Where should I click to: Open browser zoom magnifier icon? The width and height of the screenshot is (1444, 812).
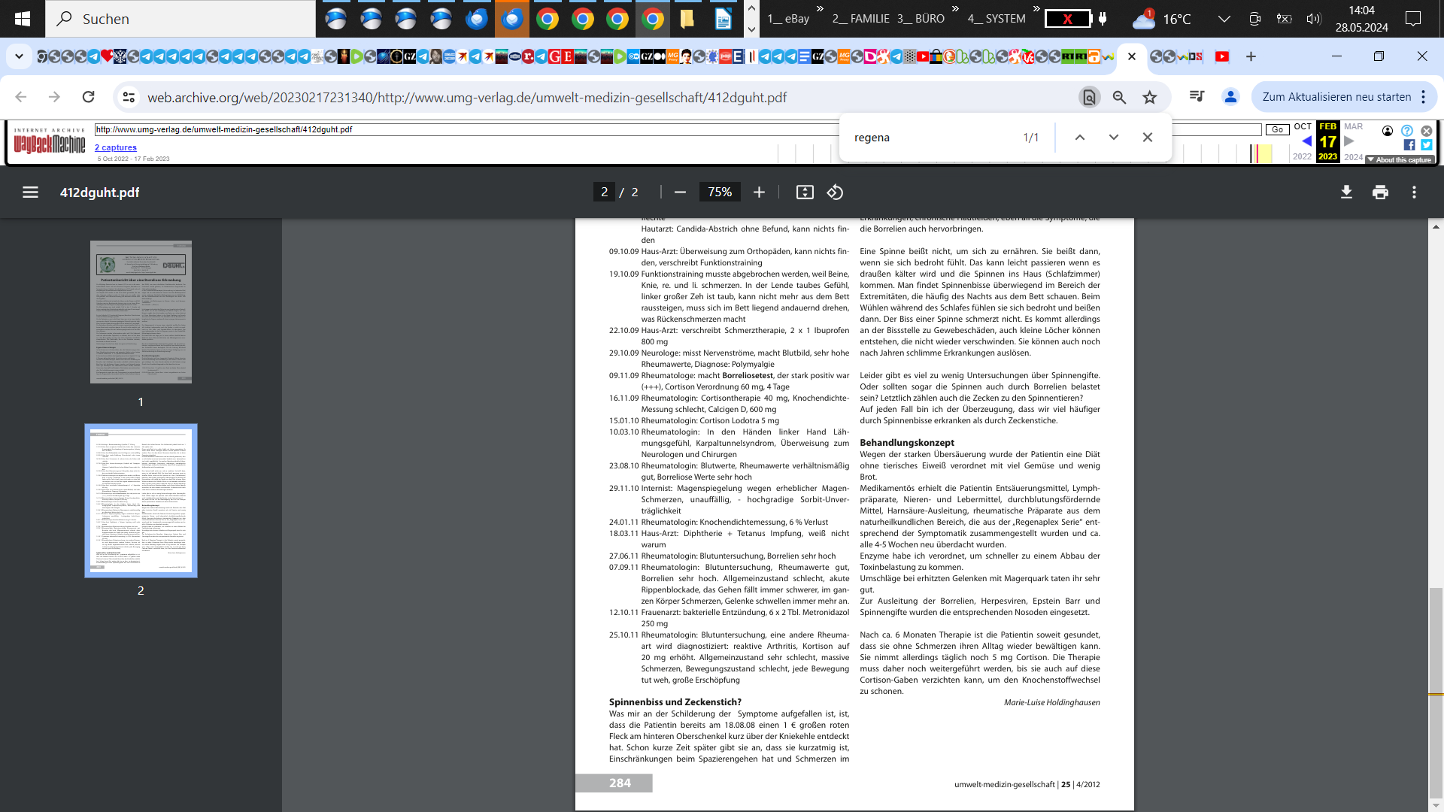1119,97
